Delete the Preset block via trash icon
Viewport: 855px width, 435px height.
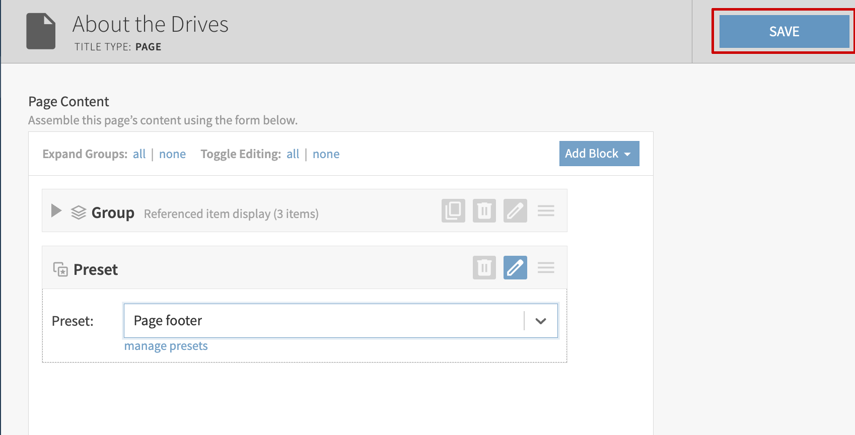pyautogui.click(x=484, y=267)
